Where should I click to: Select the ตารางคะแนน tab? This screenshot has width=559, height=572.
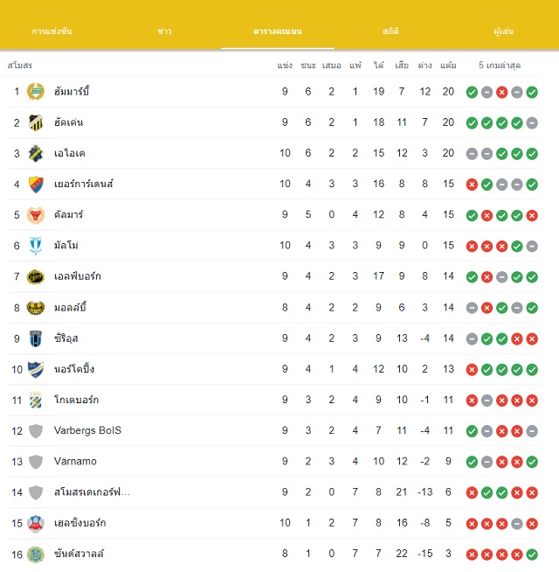click(x=278, y=31)
